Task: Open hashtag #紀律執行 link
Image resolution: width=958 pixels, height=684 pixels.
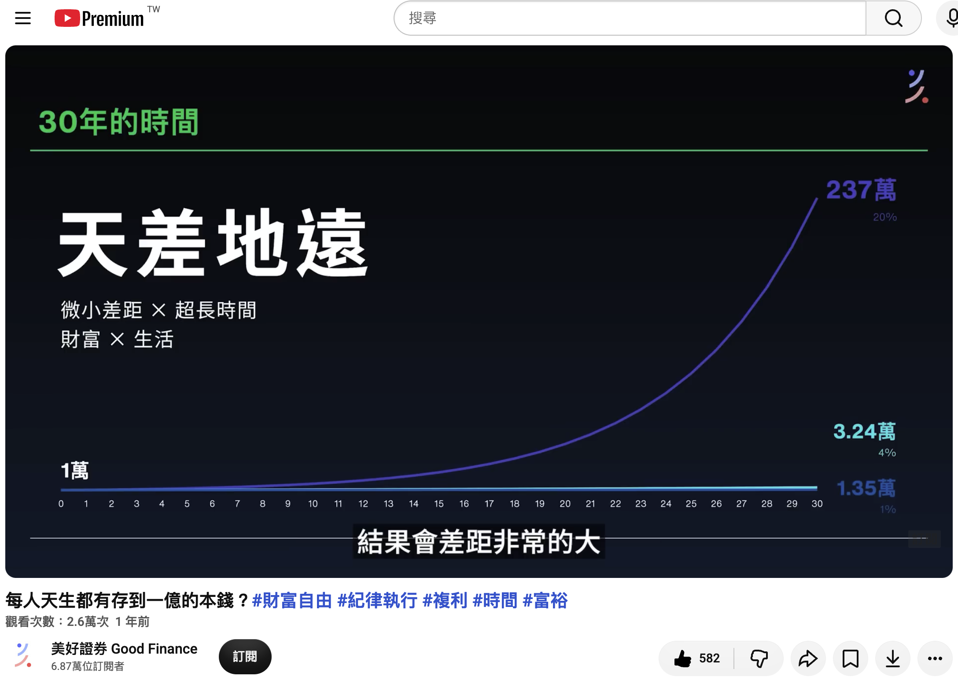Action: 377,600
